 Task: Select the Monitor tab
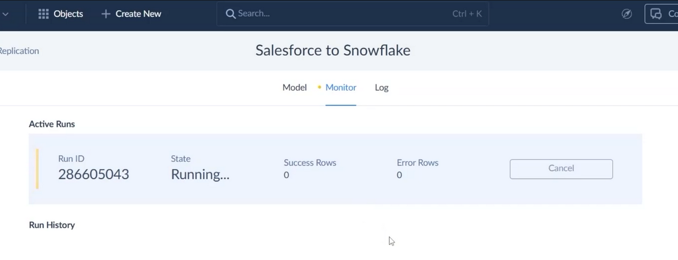coord(340,87)
